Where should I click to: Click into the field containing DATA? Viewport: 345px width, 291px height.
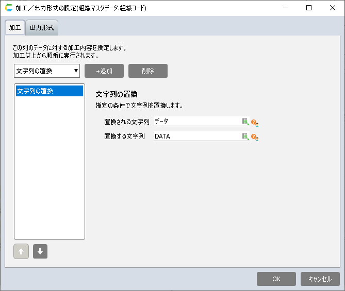click(x=196, y=136)
